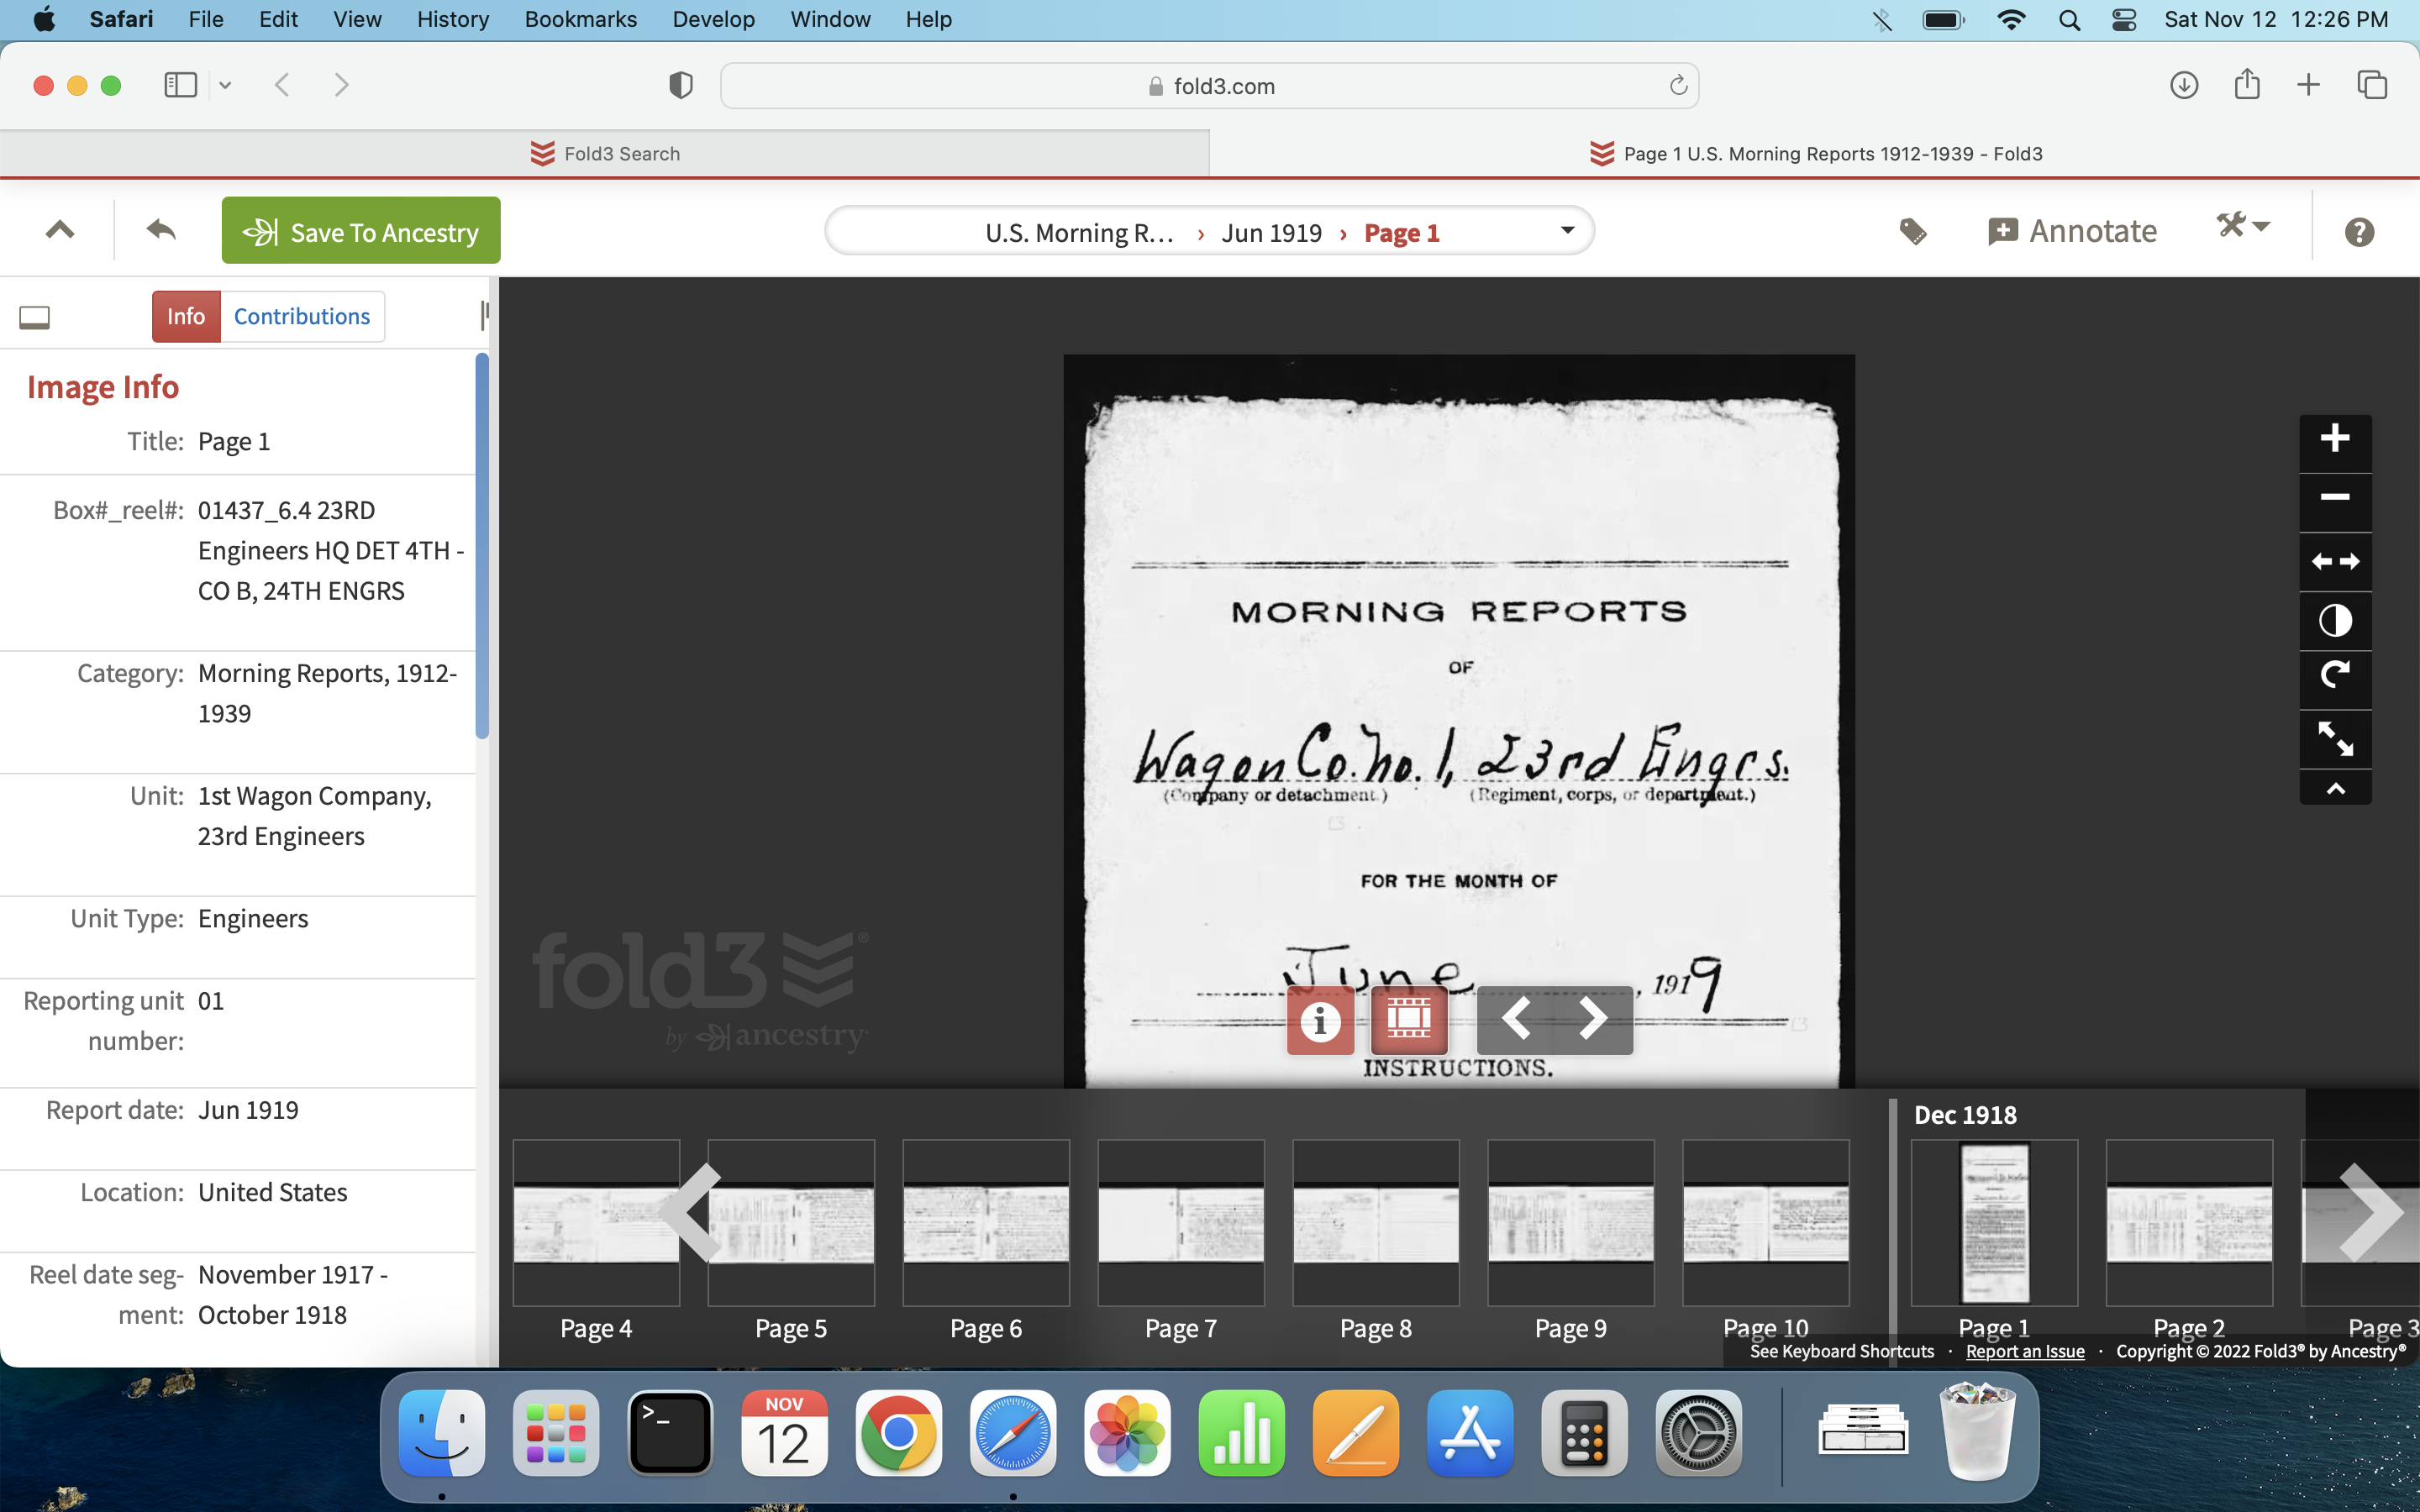
Task: Click the info panel scrollbar
Action: coord(482,545)
